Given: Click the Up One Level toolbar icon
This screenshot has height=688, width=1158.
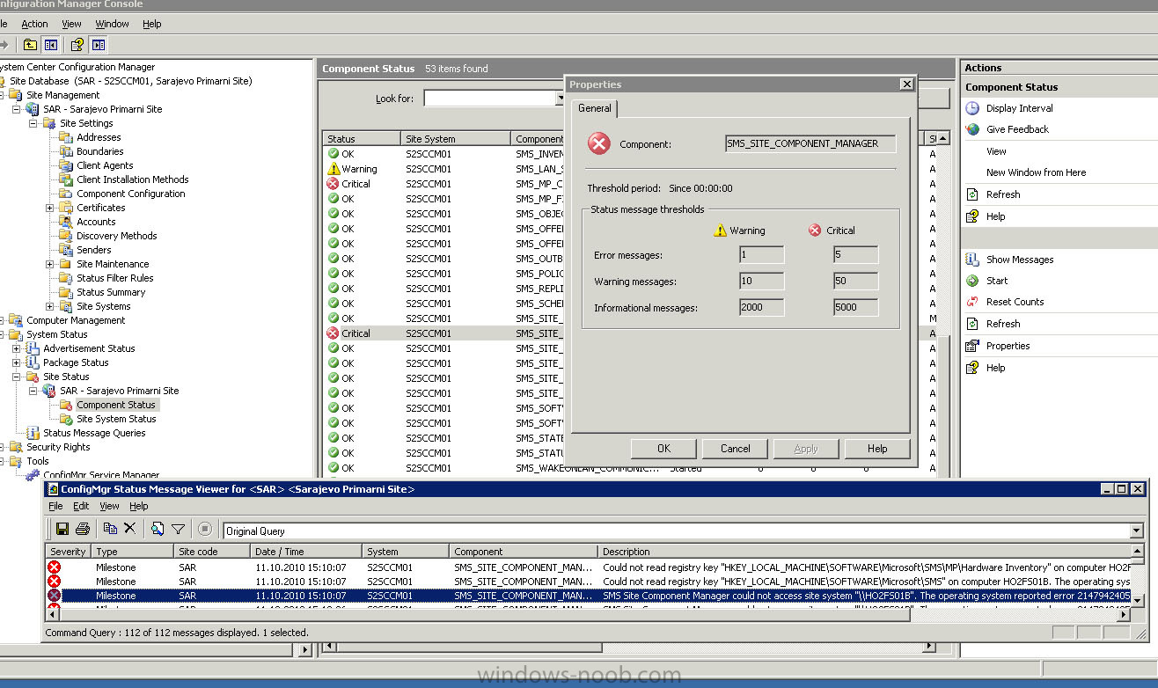Looking at the screenshot, I should tap(30, 45).
